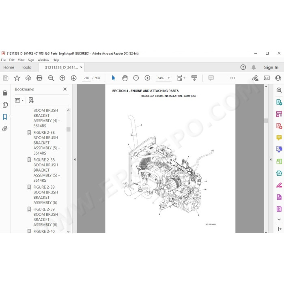Open Fit page options tool
This screenshot has width=284, height=284.
pyautogui.click(x=181, y=78)
